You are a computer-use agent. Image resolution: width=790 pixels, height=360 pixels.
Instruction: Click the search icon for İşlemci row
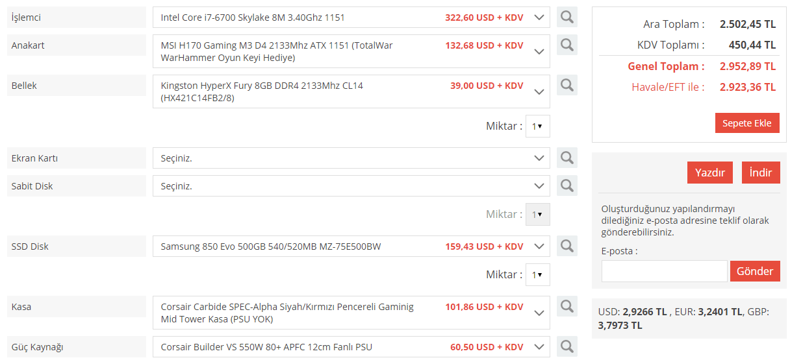tap(567, 17)
